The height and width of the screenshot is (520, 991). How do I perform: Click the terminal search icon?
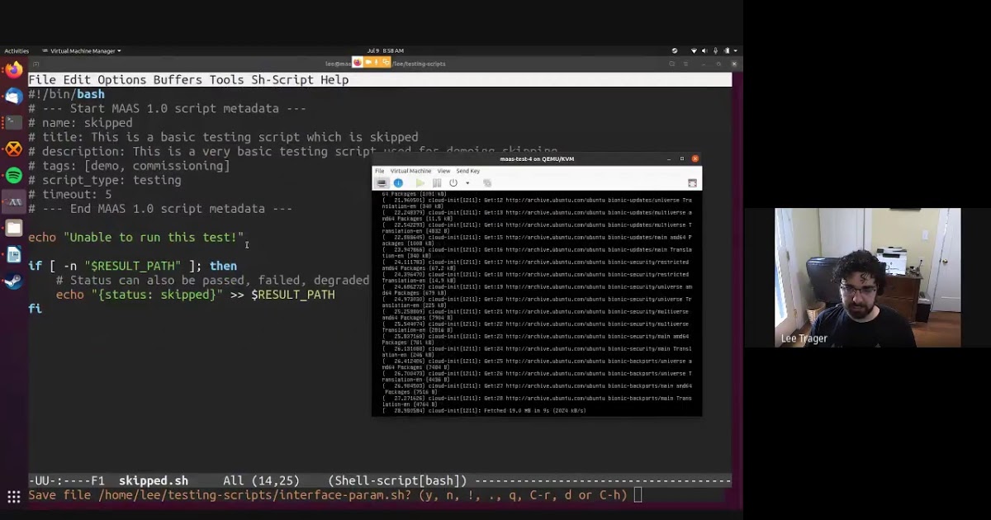click(x=671, y=64)
